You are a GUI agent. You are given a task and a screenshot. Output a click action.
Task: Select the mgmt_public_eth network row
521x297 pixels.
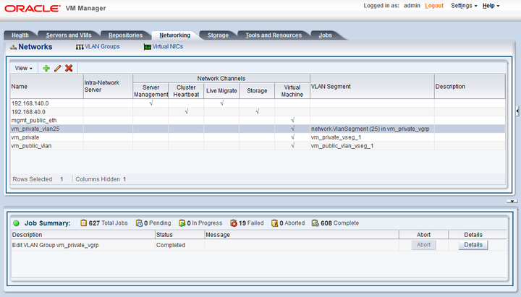coord(258,121)
